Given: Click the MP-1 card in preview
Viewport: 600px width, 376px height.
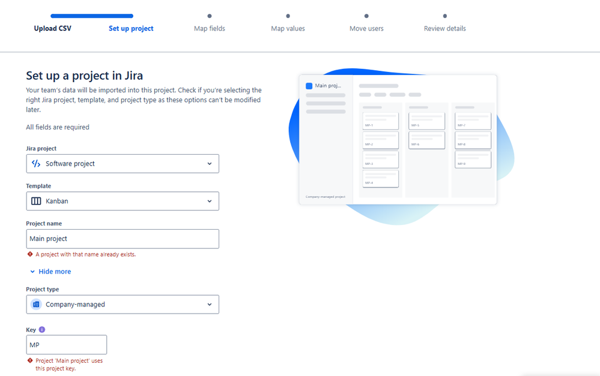Looking at the screenshot, I should [380, 121].
